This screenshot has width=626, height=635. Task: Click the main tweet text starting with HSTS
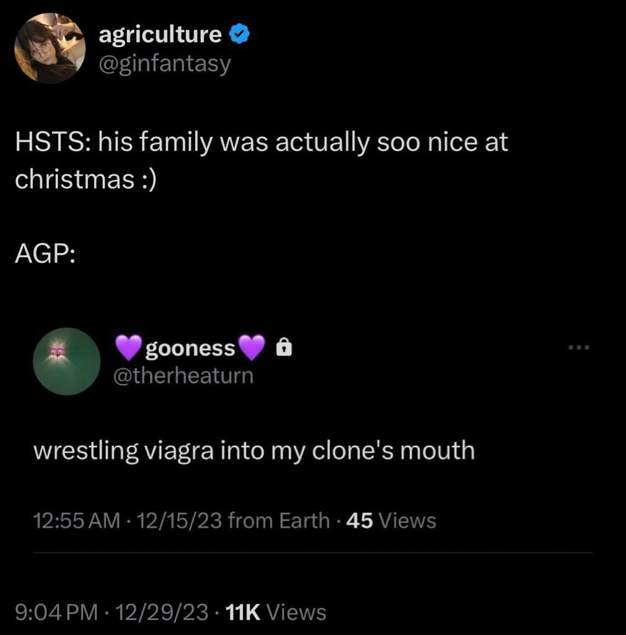(x=261, y=160)
